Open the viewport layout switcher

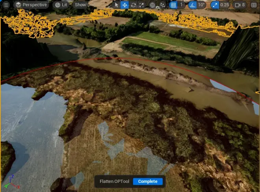pos(254,5)
